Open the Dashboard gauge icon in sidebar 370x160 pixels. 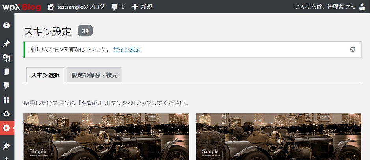[x=6, y=26]
